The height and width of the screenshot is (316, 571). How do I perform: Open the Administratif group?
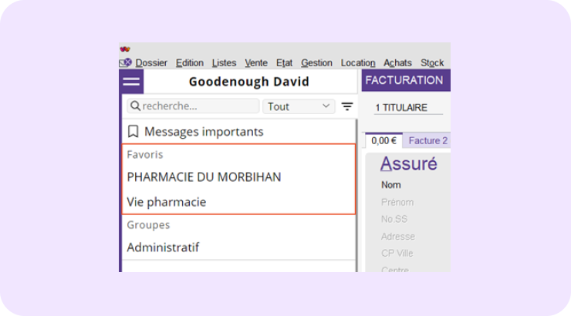click(163, 247)
